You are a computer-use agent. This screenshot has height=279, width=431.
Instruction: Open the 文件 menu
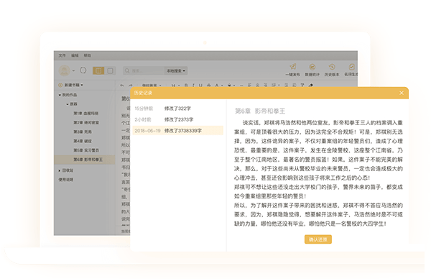(x=62, y=55)
